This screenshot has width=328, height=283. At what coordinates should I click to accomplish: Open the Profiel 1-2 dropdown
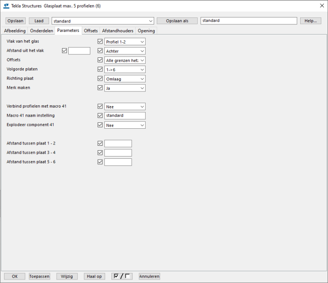125,42
